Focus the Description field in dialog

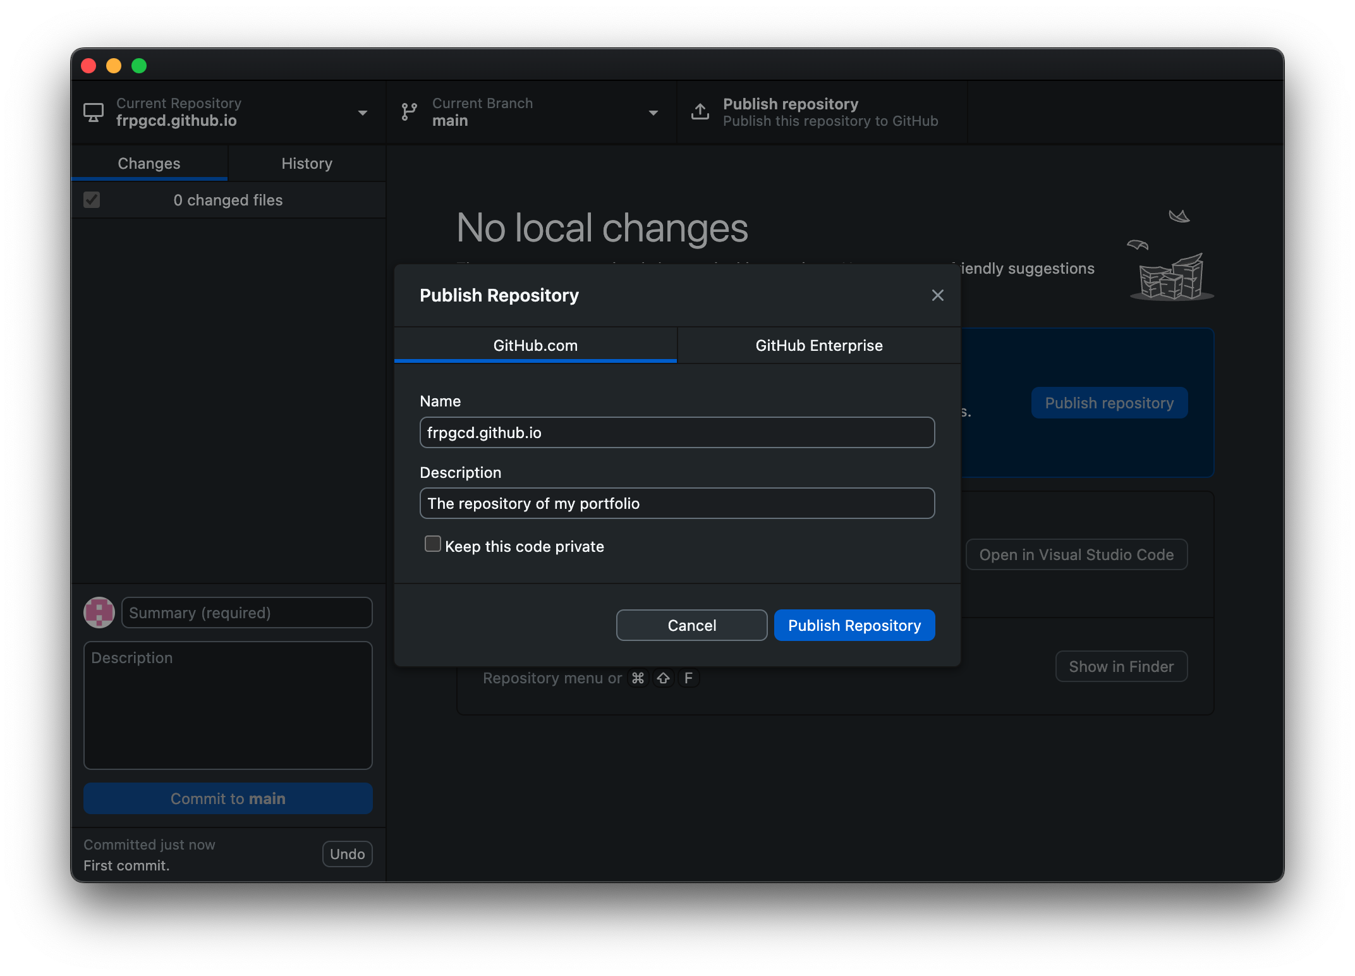677,503
